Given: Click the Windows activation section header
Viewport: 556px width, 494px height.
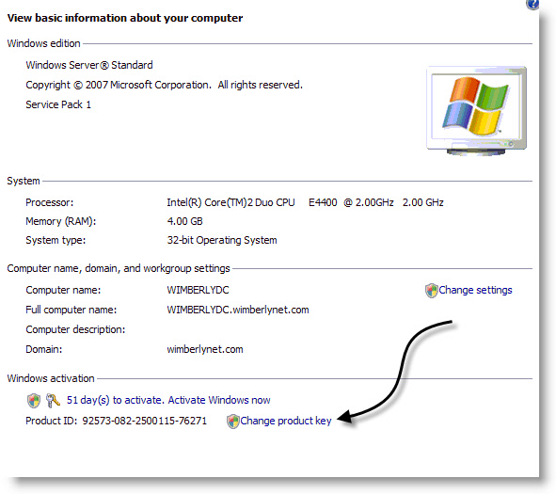Looking at the screenshot, I should 51,378.
